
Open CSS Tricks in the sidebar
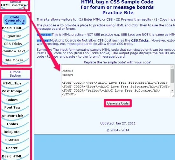click(x=13, y=44)
